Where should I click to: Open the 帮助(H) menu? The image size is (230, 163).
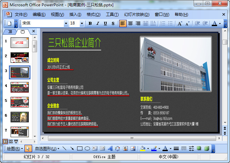tap(181, 15)
